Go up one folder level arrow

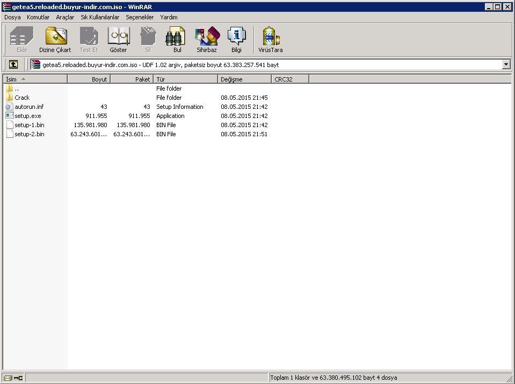tap(13, 64)
